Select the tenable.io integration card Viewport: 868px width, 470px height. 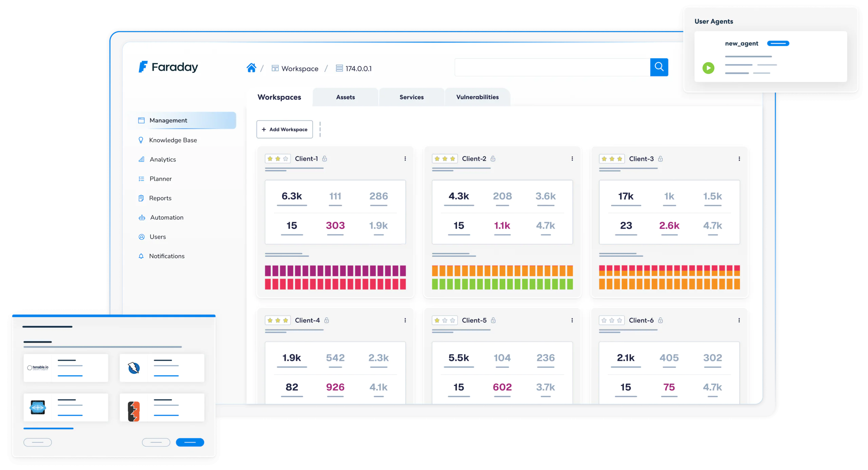tap(66, 368)
